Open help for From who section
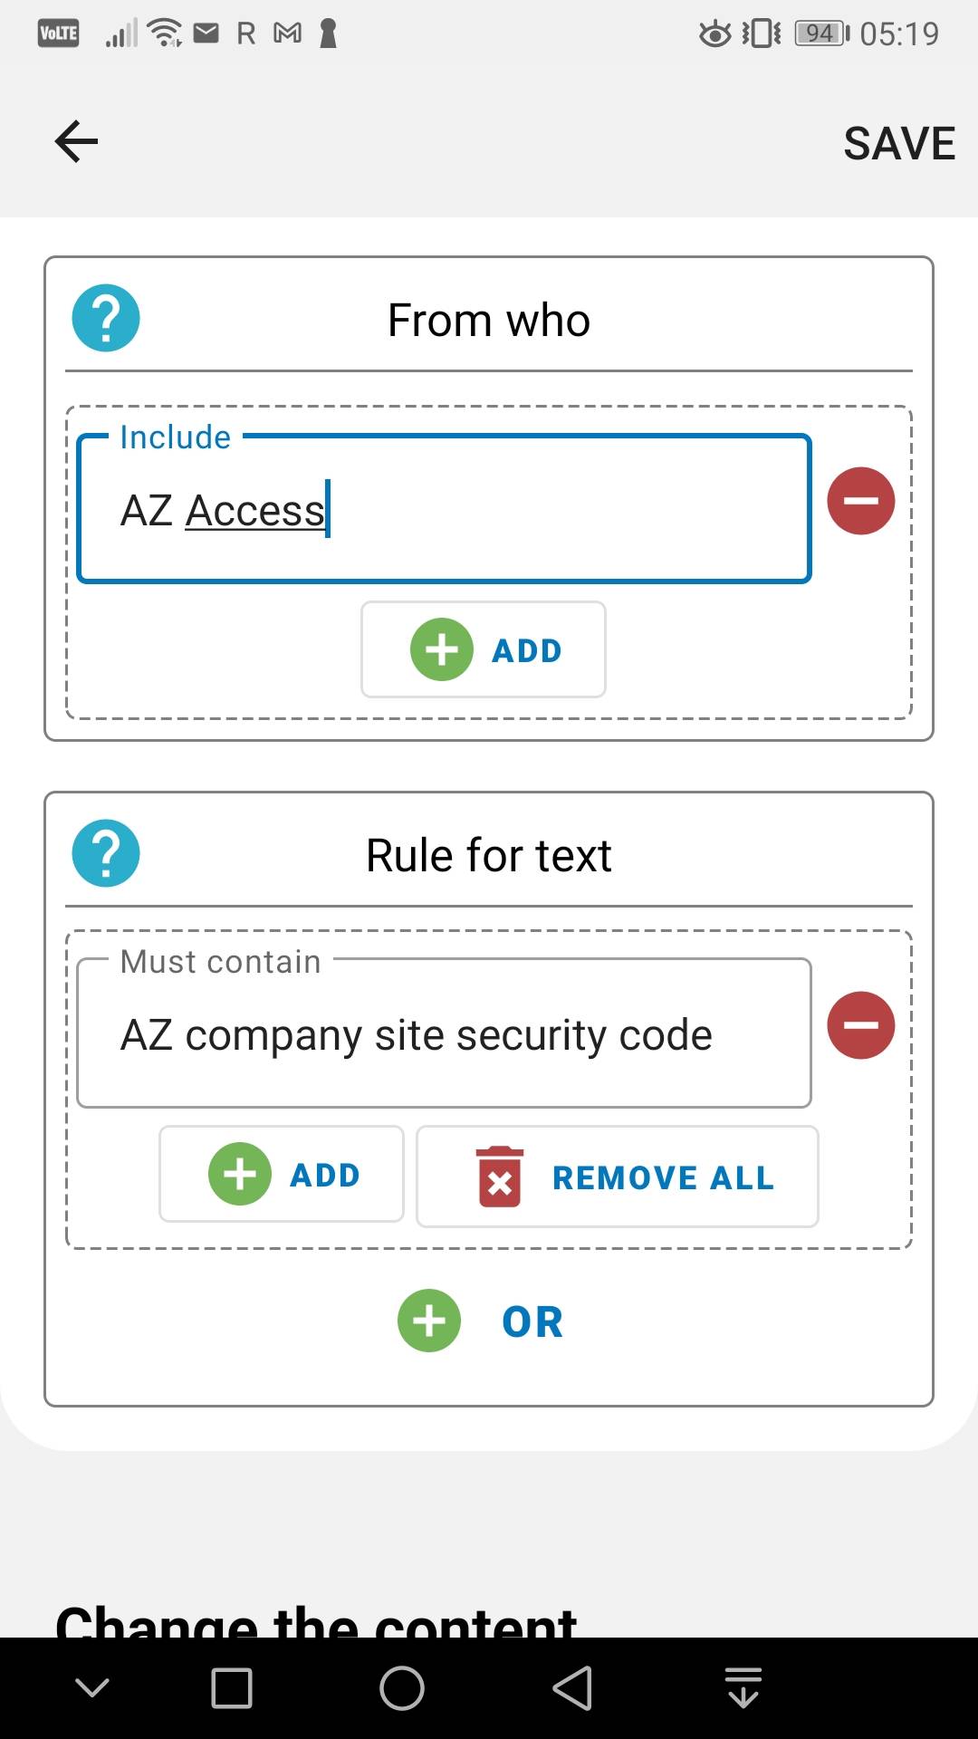The height and width of the screenshot is (1739, 978). pyautogui.click(x=106, y=318)
